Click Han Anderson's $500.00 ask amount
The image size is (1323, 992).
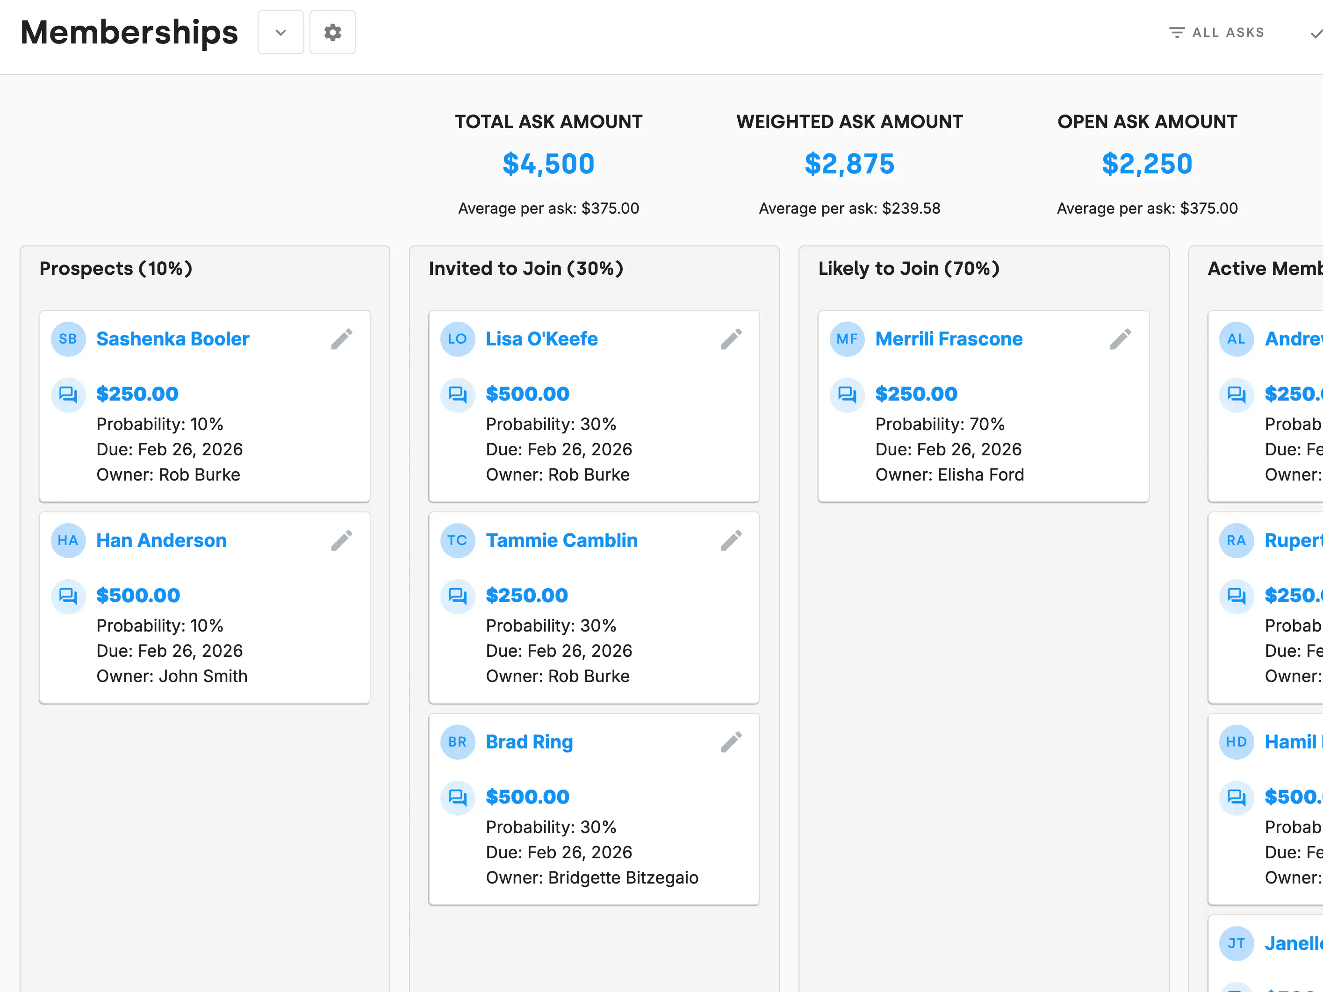[x=137, y=596]
